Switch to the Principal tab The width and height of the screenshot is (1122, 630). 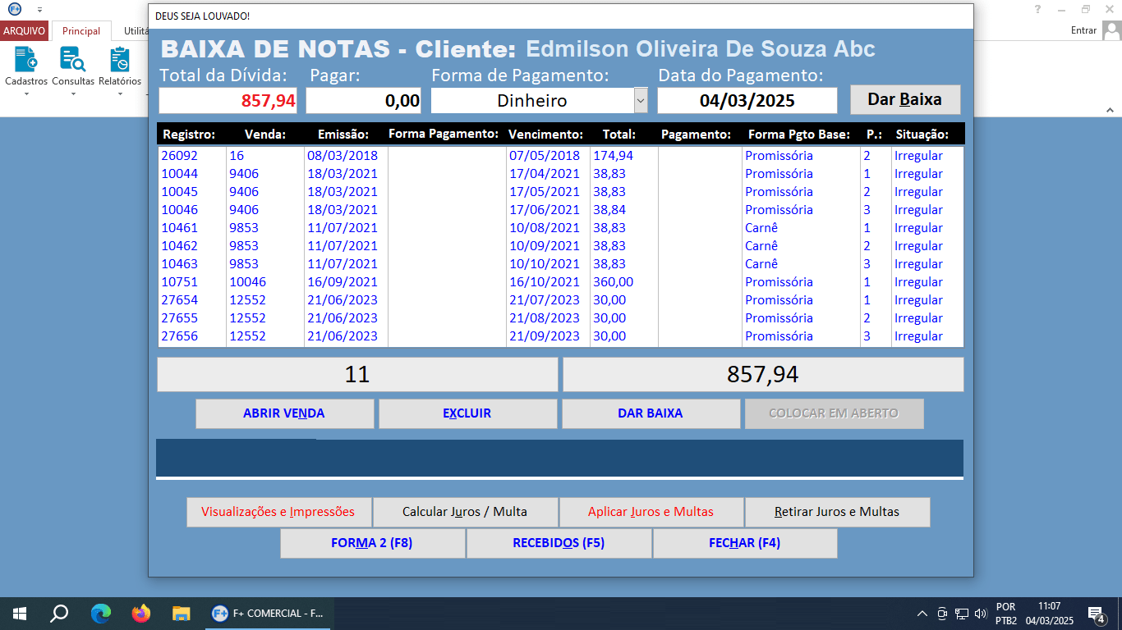click(81, 30)
